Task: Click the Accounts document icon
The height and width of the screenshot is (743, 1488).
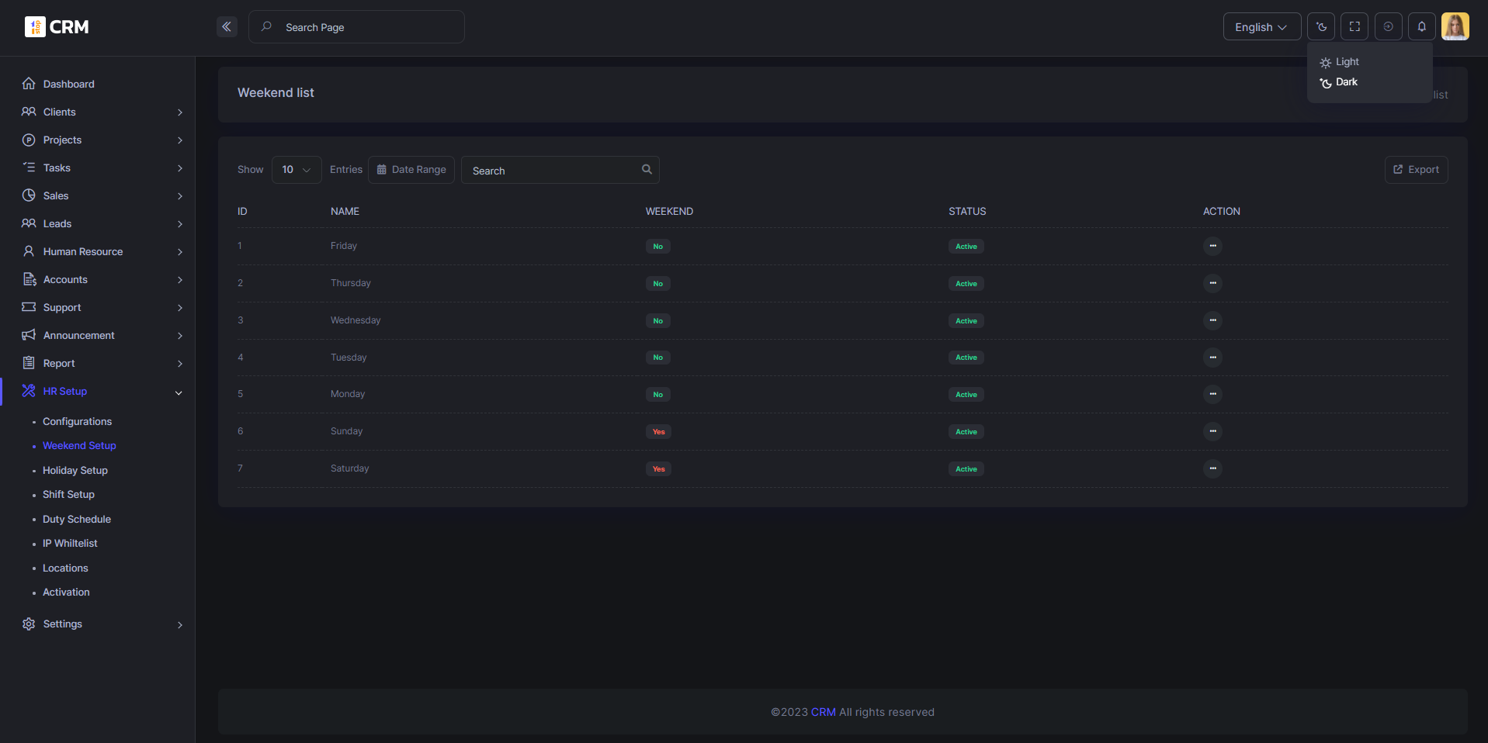Action: (29, 279)
